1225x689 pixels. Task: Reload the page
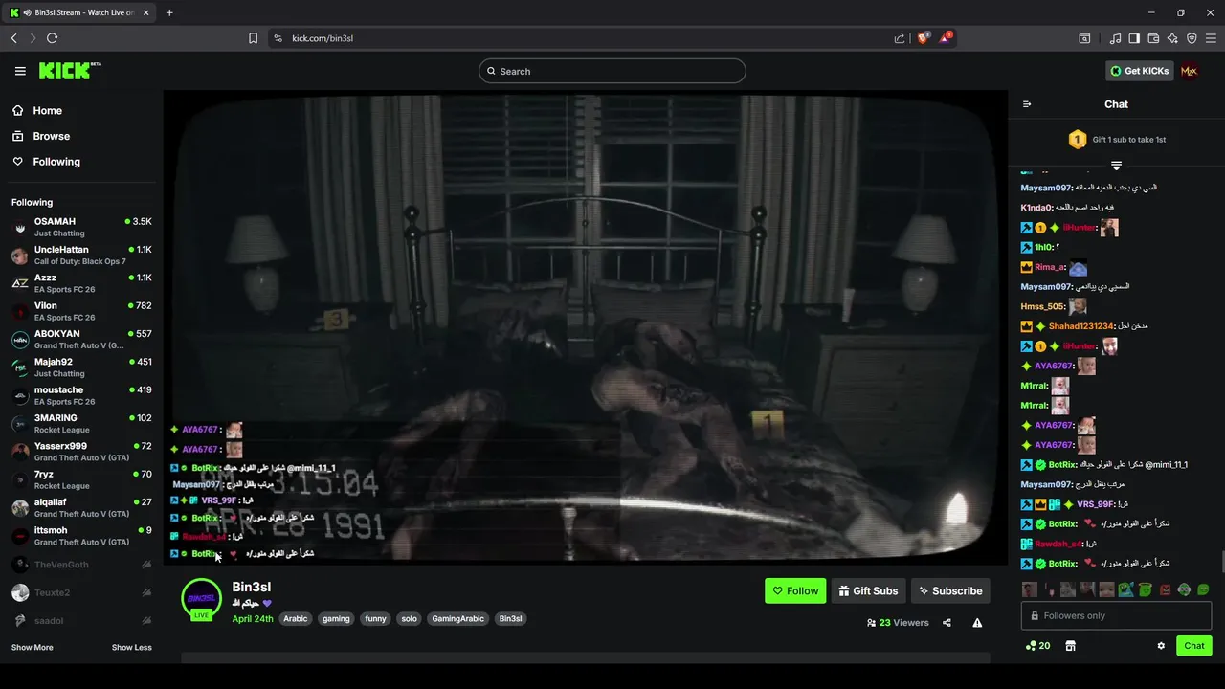52,38
